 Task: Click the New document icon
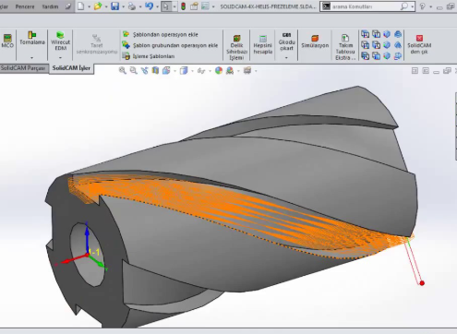(81, 6)
